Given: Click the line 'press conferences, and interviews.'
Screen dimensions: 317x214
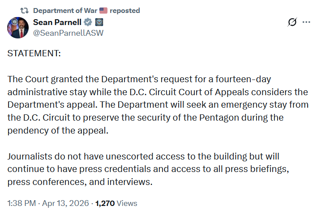Looking at the screenshot, I should pos(80,182).
